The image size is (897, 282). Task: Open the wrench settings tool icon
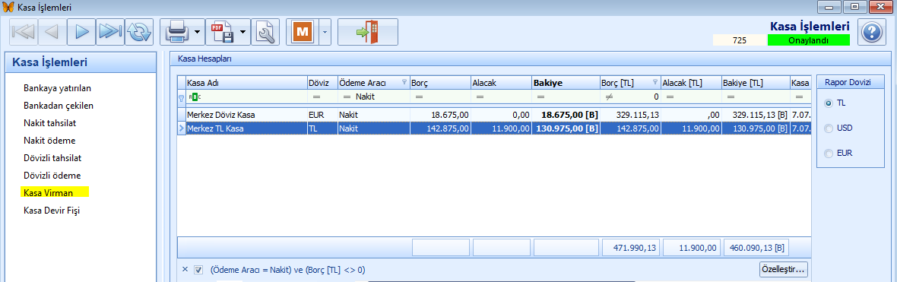coord(264,32)
